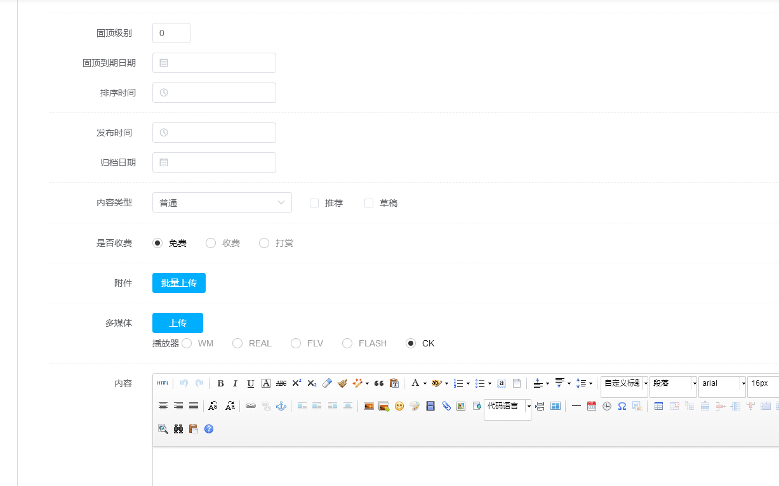Select the 收费 radio option

(x=211, y=243)
